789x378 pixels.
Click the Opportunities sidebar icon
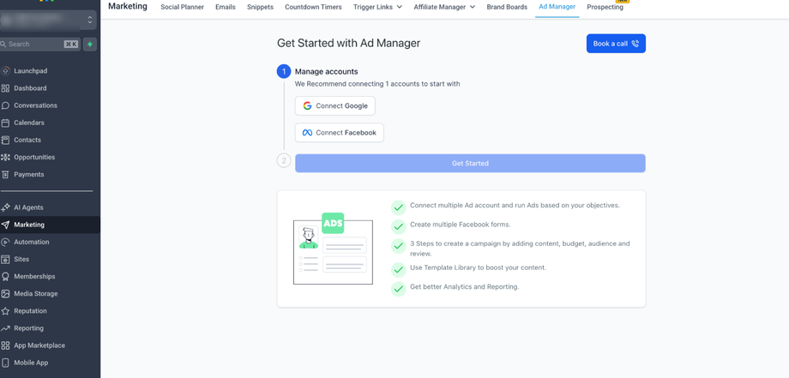5,158
